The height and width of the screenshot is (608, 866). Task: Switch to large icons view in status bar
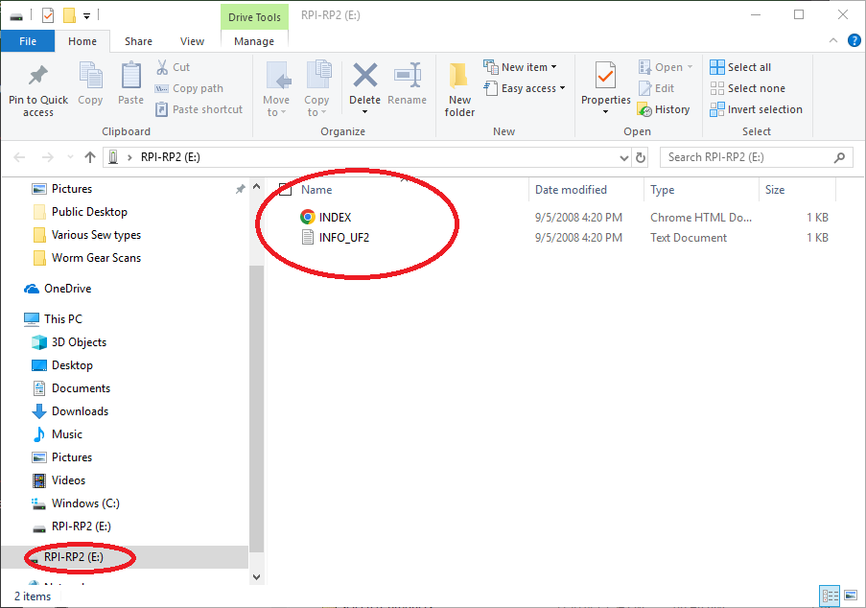tap(850, 596)
